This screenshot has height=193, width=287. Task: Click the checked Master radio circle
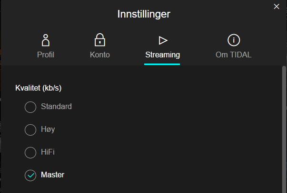[30, 175]
